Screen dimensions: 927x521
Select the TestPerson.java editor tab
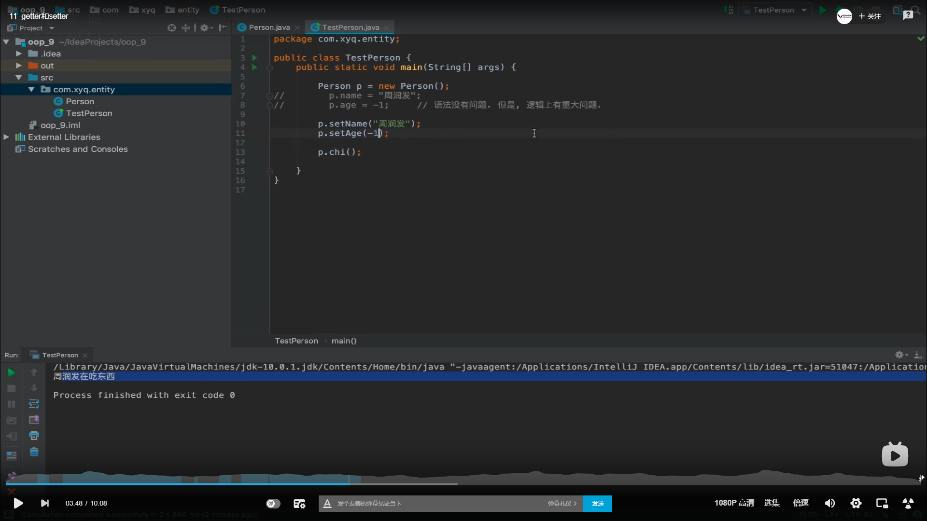(351, 27)
